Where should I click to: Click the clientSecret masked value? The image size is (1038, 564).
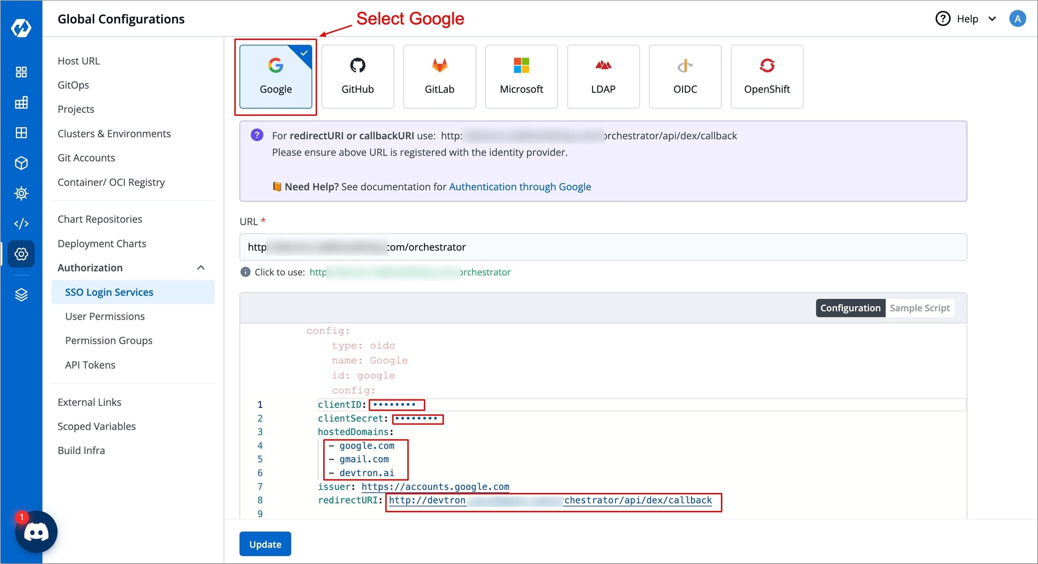(416, 418)
